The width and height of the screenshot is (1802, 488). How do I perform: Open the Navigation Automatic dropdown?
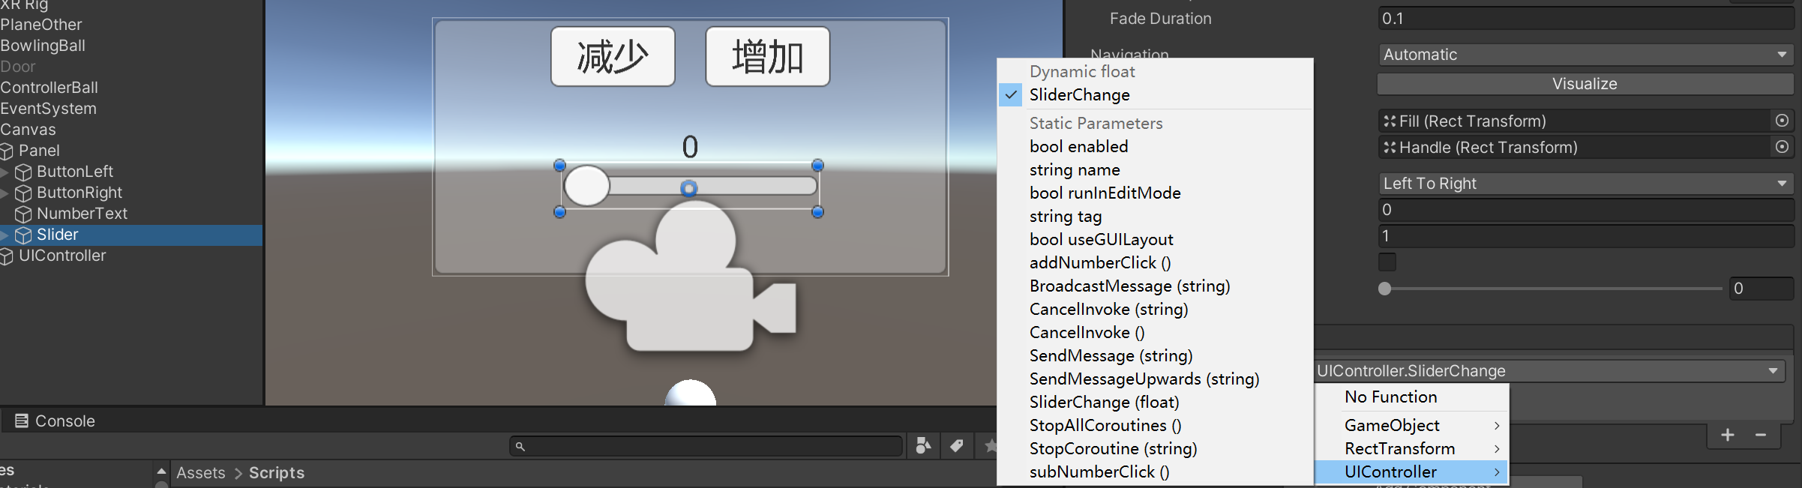(x=1585, y=55)
